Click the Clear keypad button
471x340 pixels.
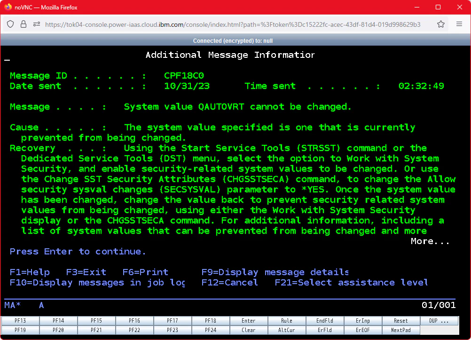(x=249, y=330)
